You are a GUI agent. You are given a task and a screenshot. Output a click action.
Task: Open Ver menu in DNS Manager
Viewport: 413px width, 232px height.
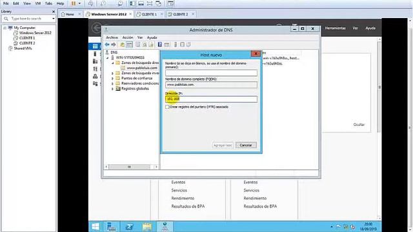click(x=140, y=37)
